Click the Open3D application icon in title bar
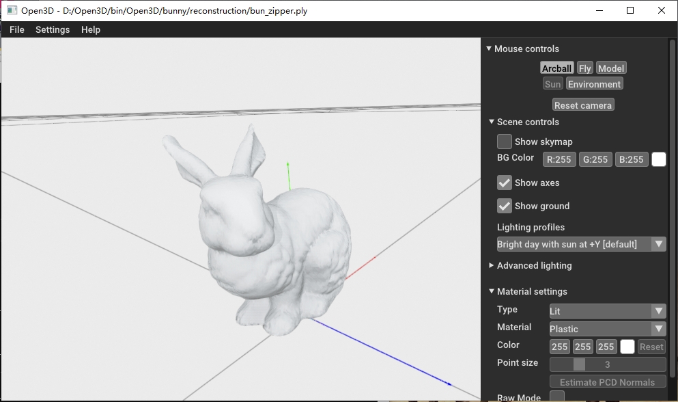 click(12, 10)
